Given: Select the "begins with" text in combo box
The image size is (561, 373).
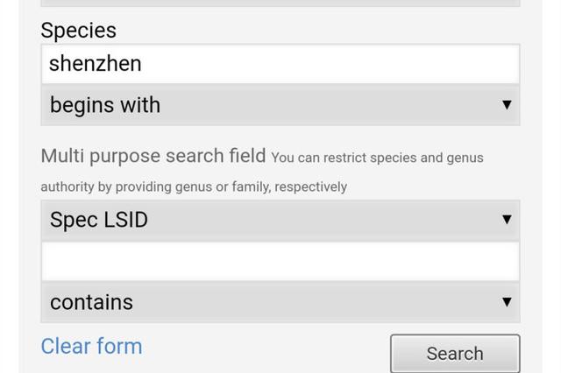Looking at the screenshot, I should click(x=105, y=105).
